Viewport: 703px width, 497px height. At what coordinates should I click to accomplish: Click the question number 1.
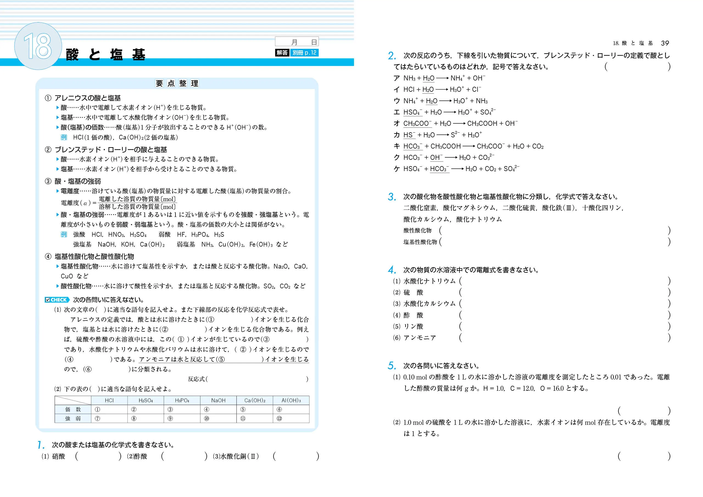point(41,445)
